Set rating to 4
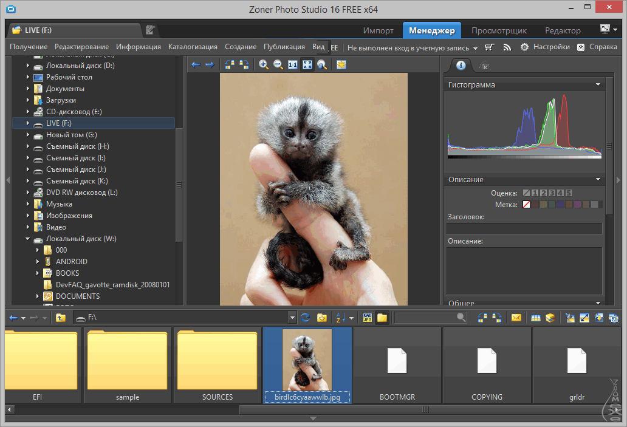This screenshot has width=627, height=427. pyautogui.click(x=560, y=193)
